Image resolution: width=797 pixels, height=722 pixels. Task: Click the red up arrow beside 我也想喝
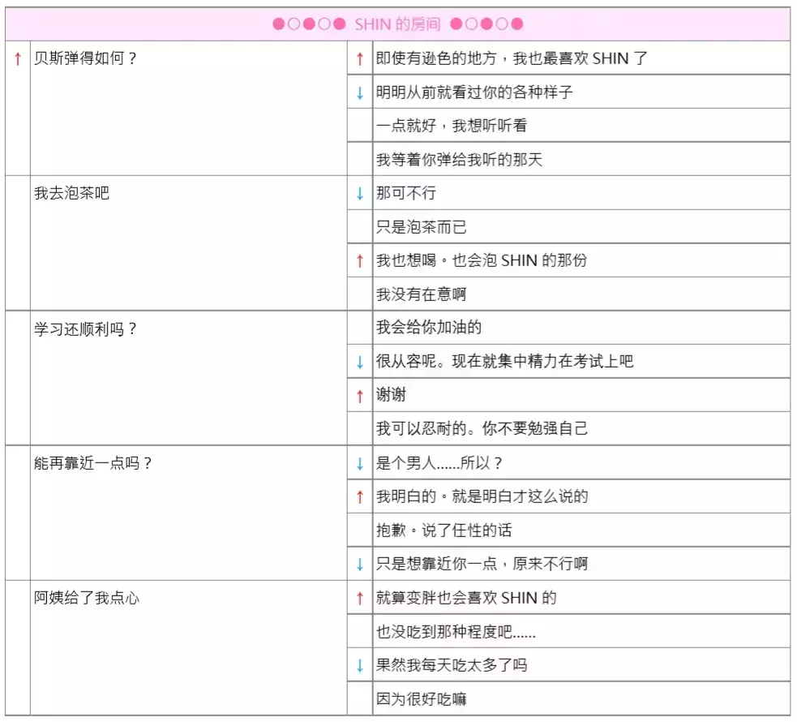click(360, 261)
